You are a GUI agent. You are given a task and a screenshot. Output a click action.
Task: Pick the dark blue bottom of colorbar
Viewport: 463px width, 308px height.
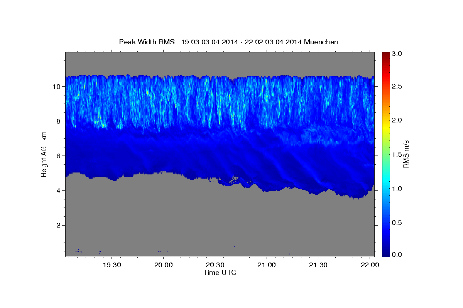pos(385,253)
